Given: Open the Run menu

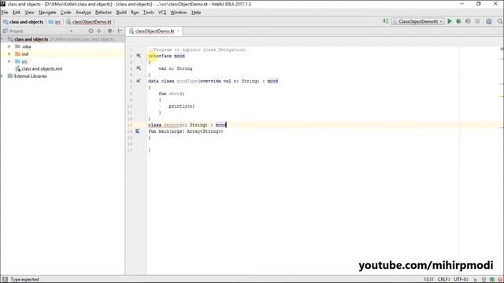Looking at the screenshot, I should [135, 13].
